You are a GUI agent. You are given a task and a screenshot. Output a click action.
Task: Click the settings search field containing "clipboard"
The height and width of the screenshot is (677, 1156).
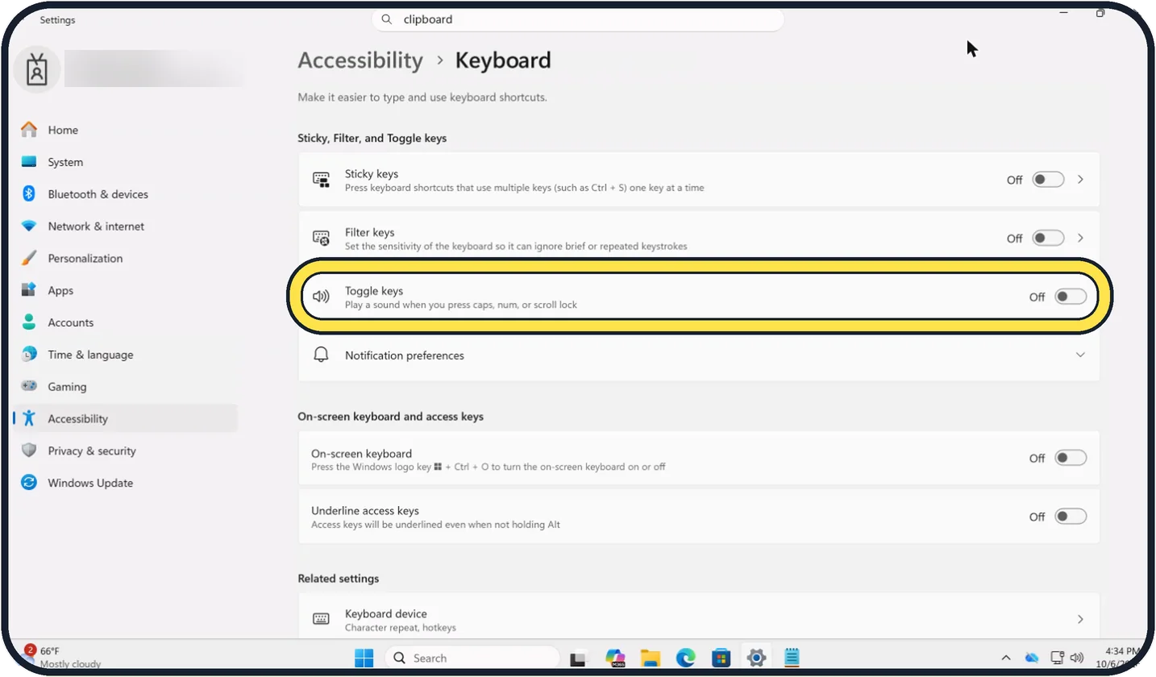click(x=578, y=19)
